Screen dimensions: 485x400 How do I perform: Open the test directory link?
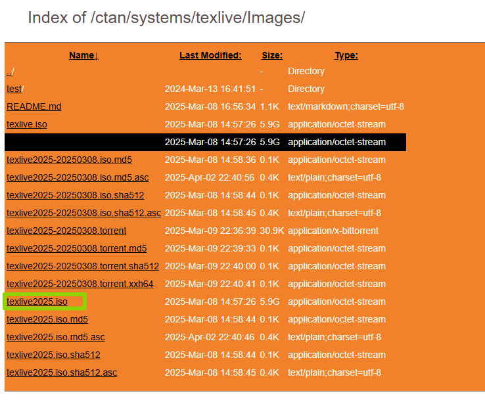coord(14,89)
